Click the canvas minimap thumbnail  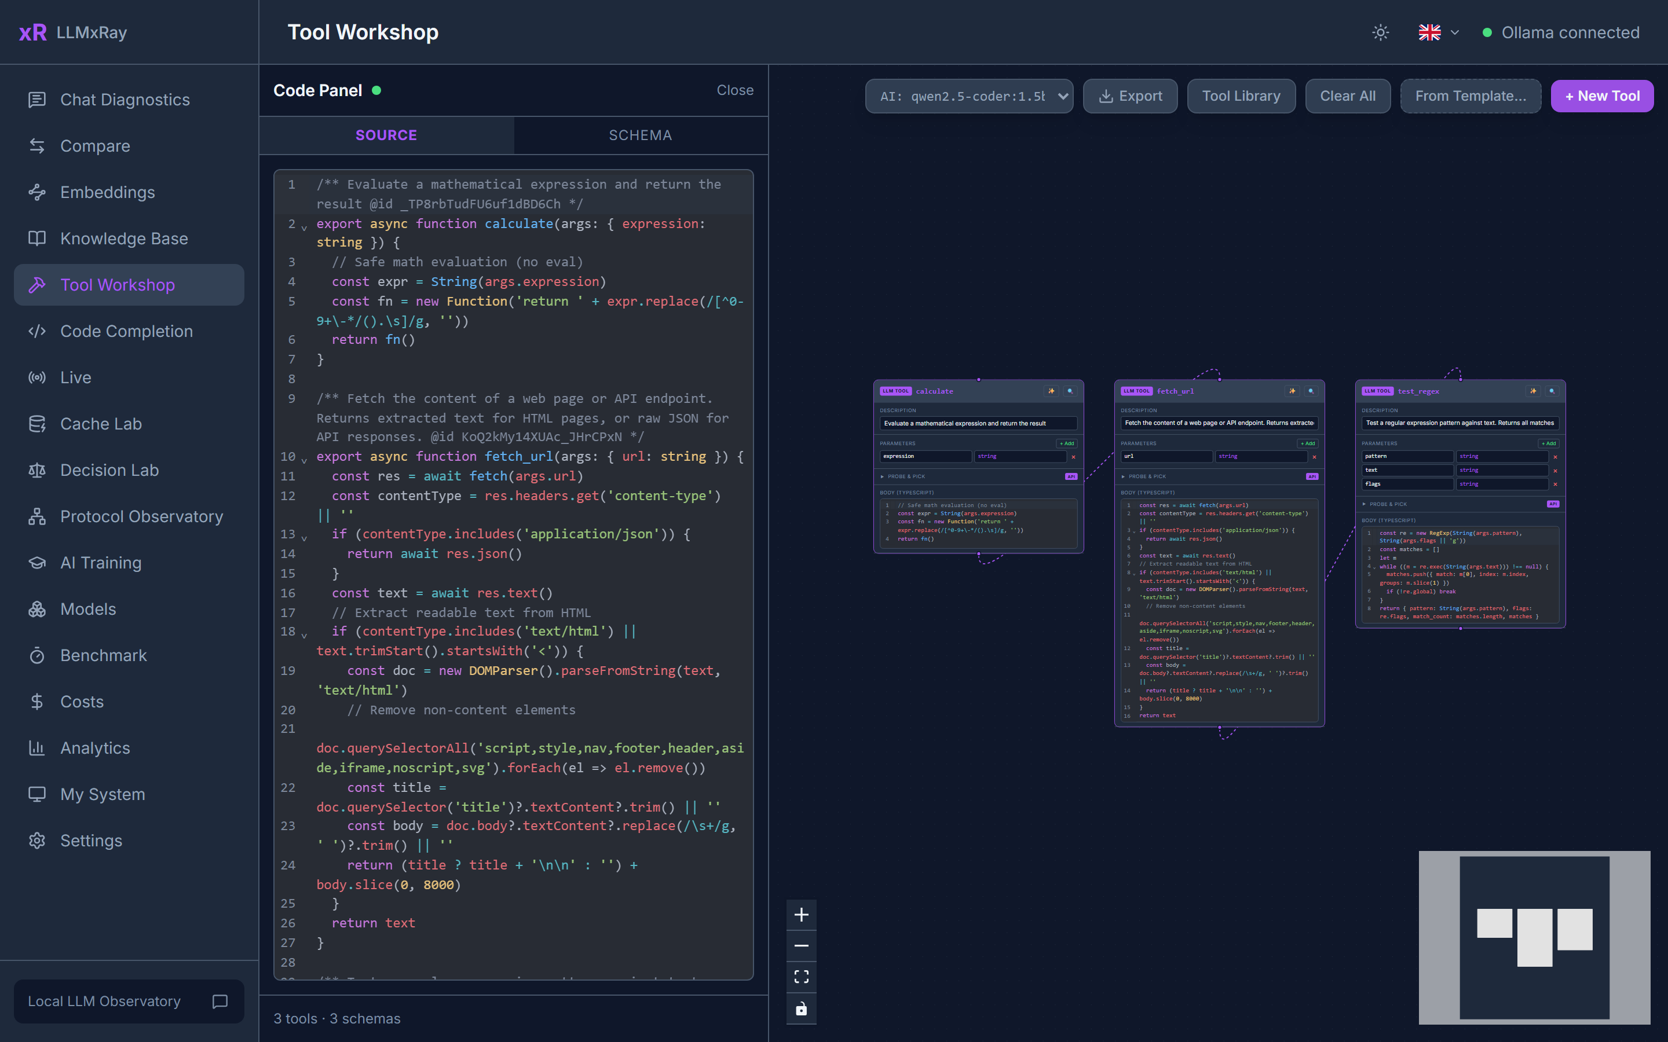(x=1534, y=937)
